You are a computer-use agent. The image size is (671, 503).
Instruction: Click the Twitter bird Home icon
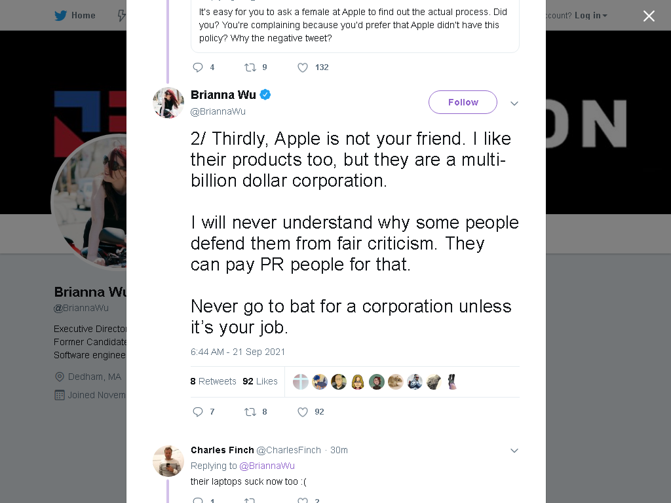point(60,16)
